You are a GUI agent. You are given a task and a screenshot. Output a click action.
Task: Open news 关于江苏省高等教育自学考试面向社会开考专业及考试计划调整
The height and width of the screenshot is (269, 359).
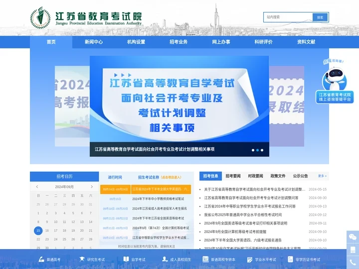click(x=255, y=189)
